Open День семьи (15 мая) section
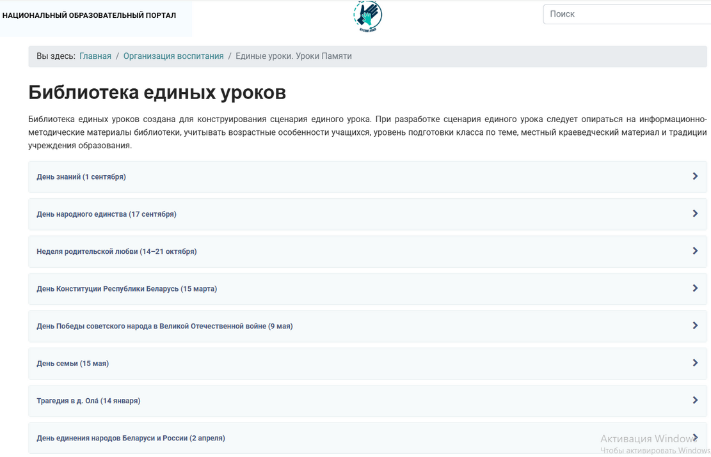 point(72,364)
